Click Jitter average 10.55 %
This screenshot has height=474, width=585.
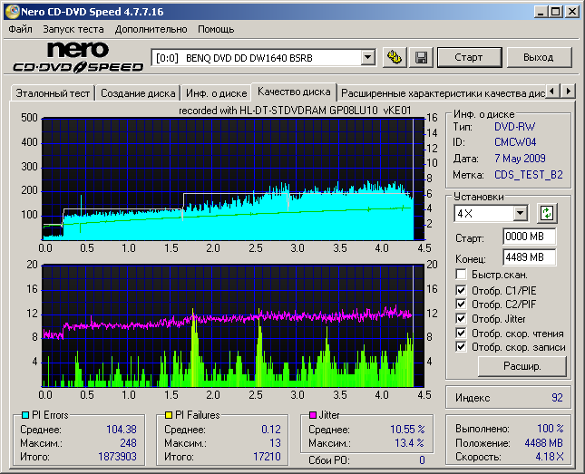tap(407, 430)
